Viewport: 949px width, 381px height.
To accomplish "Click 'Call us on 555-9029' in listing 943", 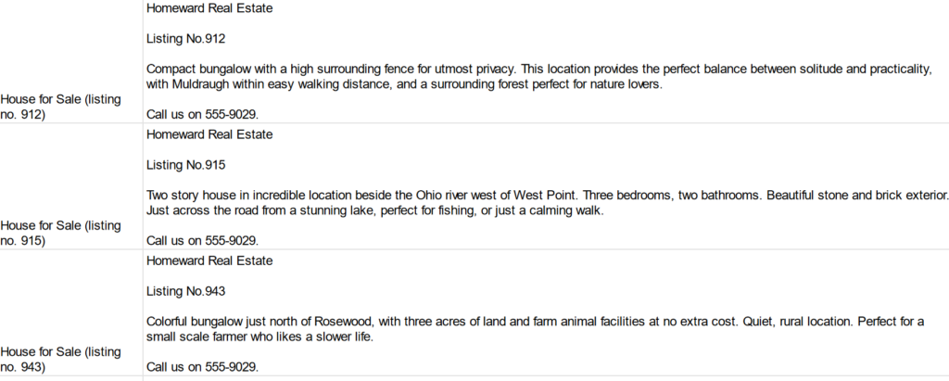I will point(202,367).
